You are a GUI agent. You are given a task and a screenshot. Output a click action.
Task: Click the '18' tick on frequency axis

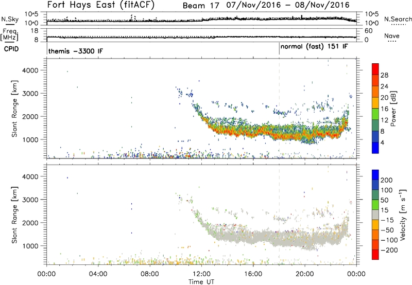[35, 31]
